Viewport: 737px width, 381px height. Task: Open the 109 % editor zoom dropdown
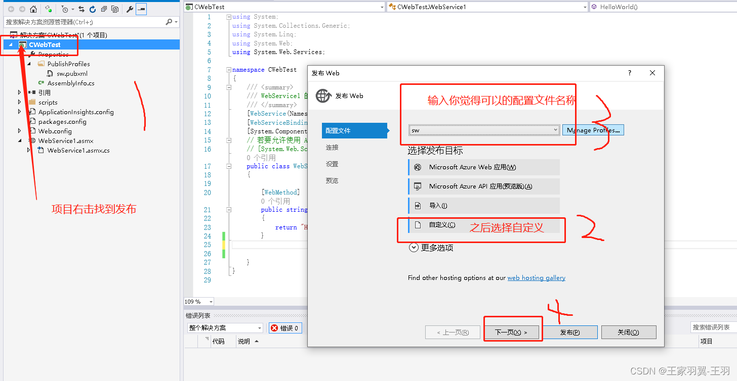(211, 302)
